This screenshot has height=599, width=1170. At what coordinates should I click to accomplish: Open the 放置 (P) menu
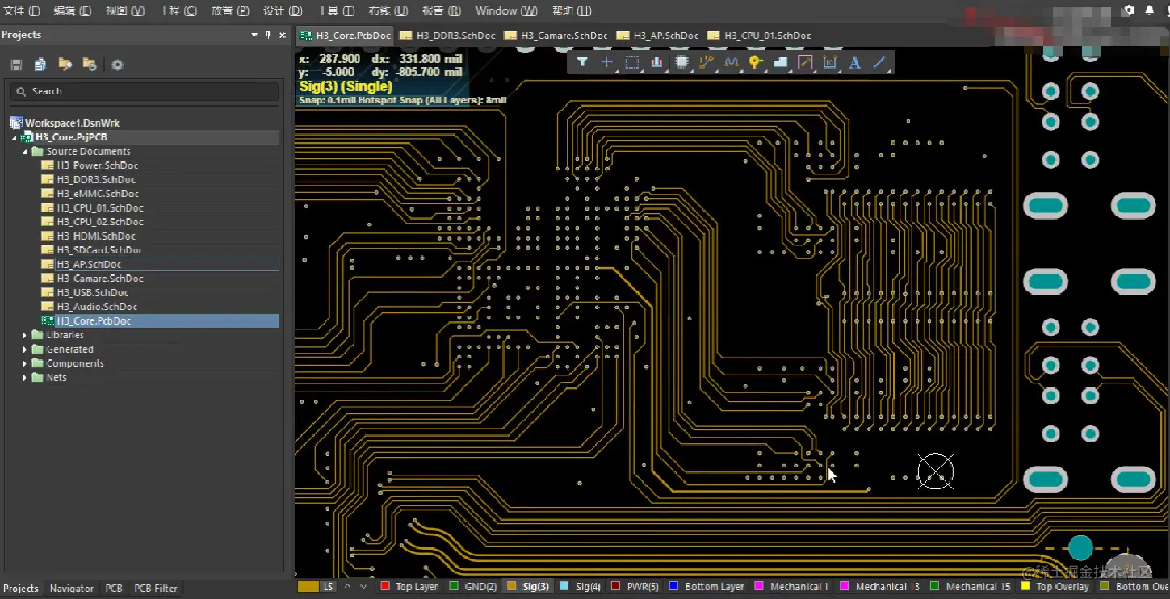point(230,10)
